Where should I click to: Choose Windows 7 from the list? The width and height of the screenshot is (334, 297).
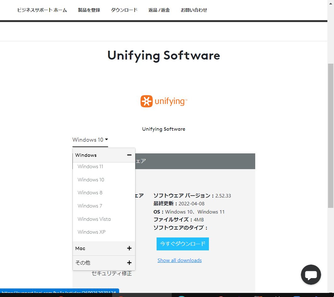pos(90,206)
